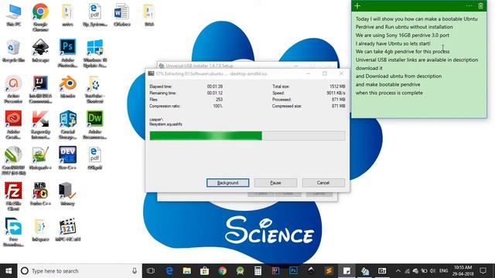Select the FileZilla Client desktop shortcut
This screenshot has height=278, width=495.
coord(13,196)
